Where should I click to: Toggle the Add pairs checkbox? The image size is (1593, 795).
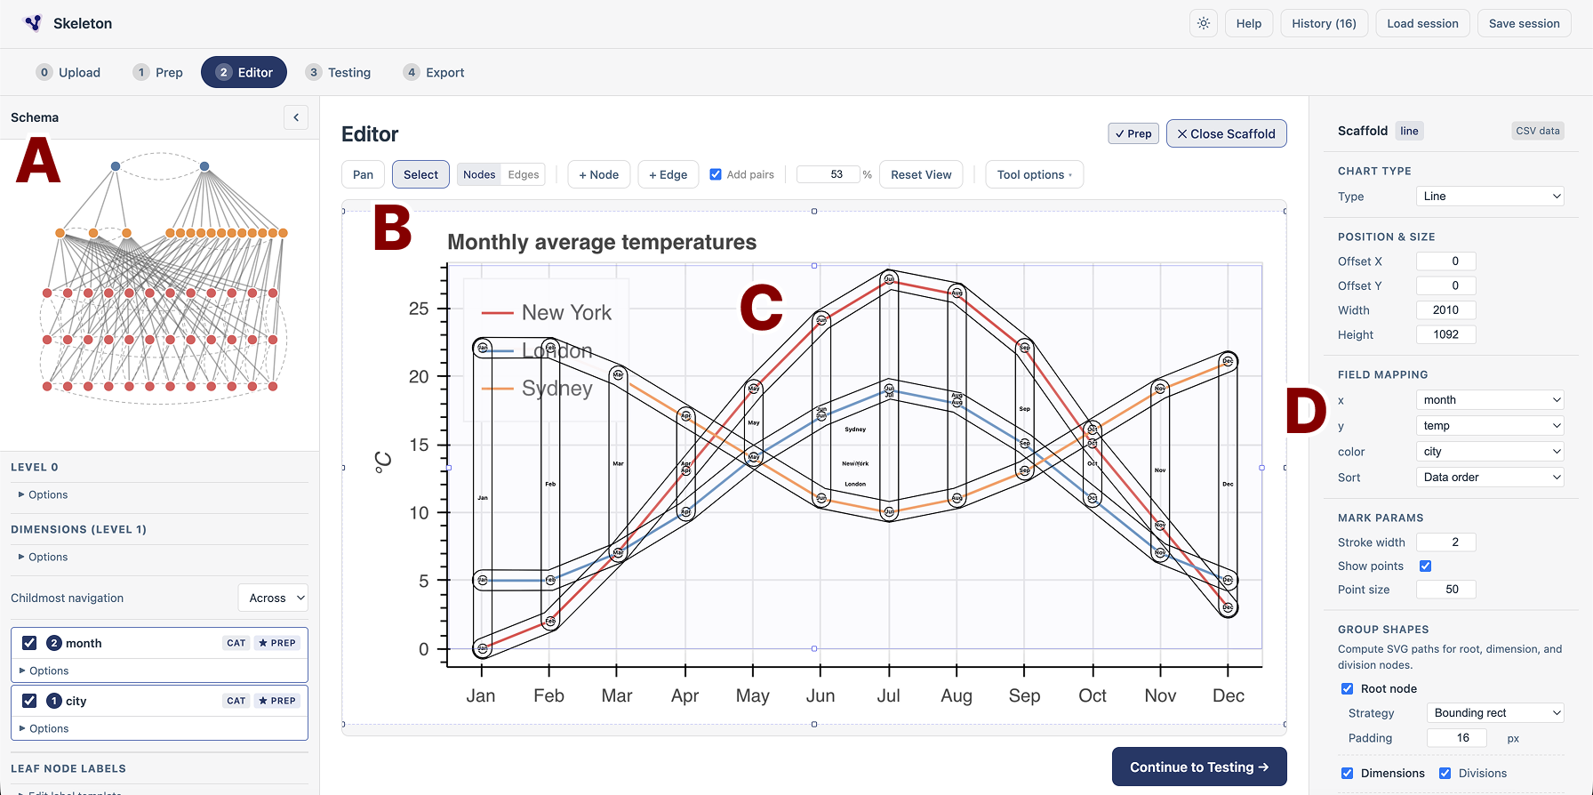(716, 174)
